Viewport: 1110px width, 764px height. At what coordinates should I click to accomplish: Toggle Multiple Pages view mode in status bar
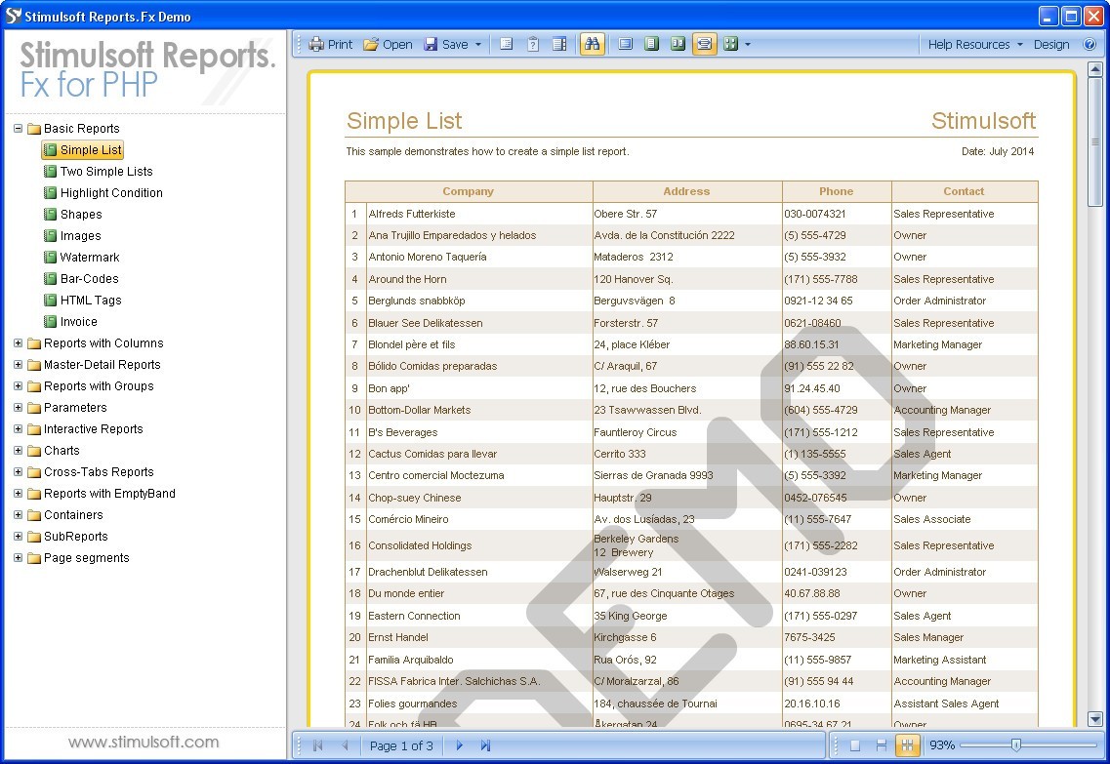pos(908,744)
